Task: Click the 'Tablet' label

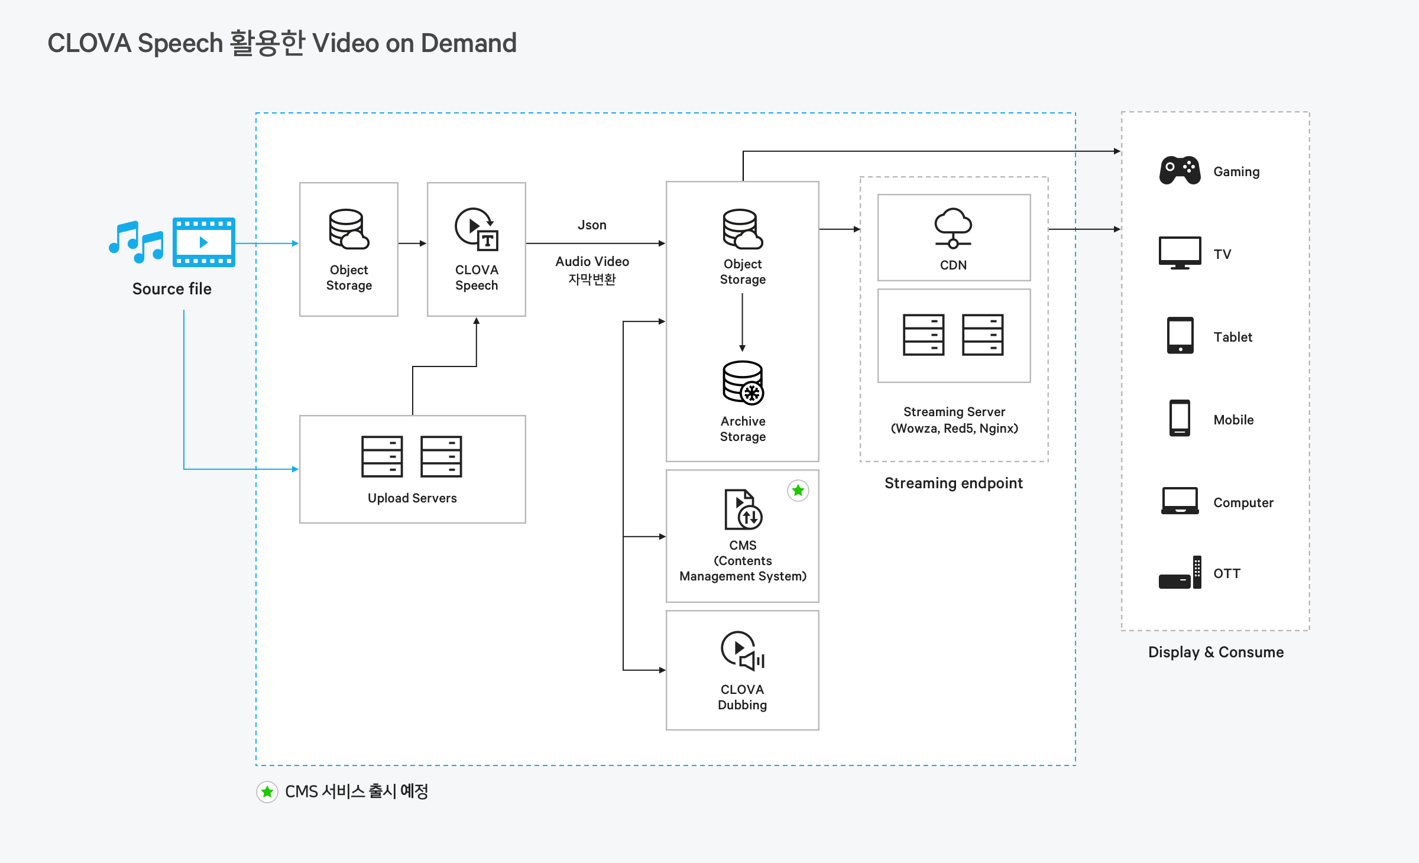Action: [x=1233, y=337]
